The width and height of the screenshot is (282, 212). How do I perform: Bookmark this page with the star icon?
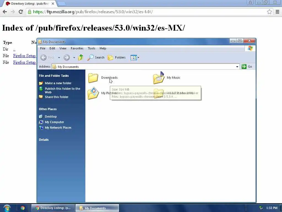tap(269, 12)
